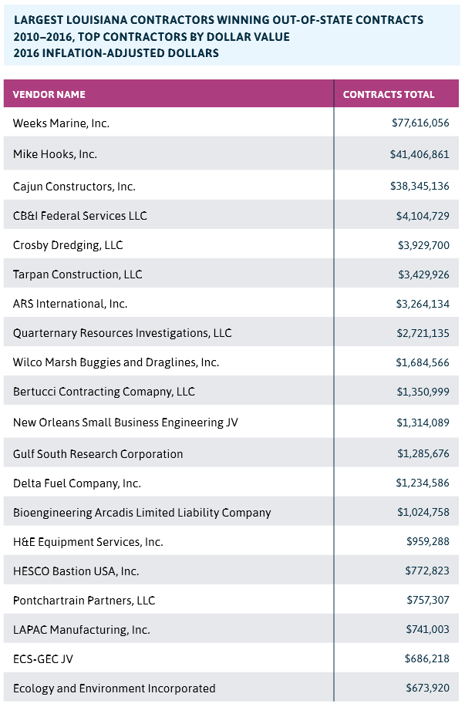Click Ecology and Environment Incorporated
Viewport: 465px width, 707px height.
pyautogui.click(x=114, y=688)
